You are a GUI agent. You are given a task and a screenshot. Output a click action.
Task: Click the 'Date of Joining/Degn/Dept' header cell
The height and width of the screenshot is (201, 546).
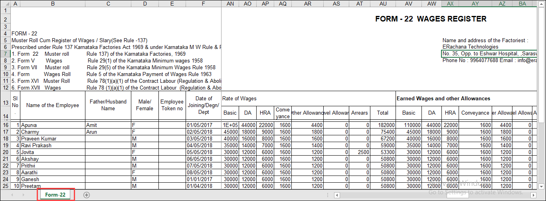click(x=204, y=105)
